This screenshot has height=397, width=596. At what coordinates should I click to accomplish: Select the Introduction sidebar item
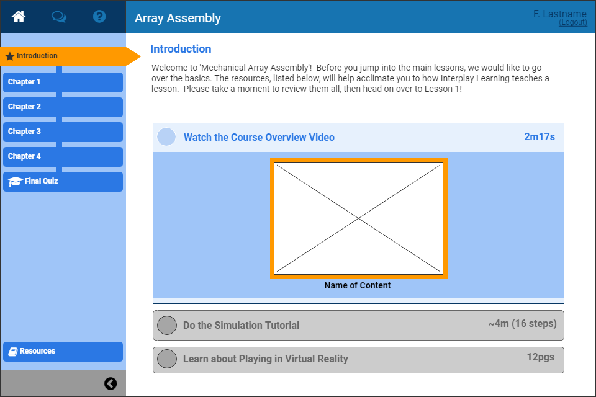click(70, 56)
